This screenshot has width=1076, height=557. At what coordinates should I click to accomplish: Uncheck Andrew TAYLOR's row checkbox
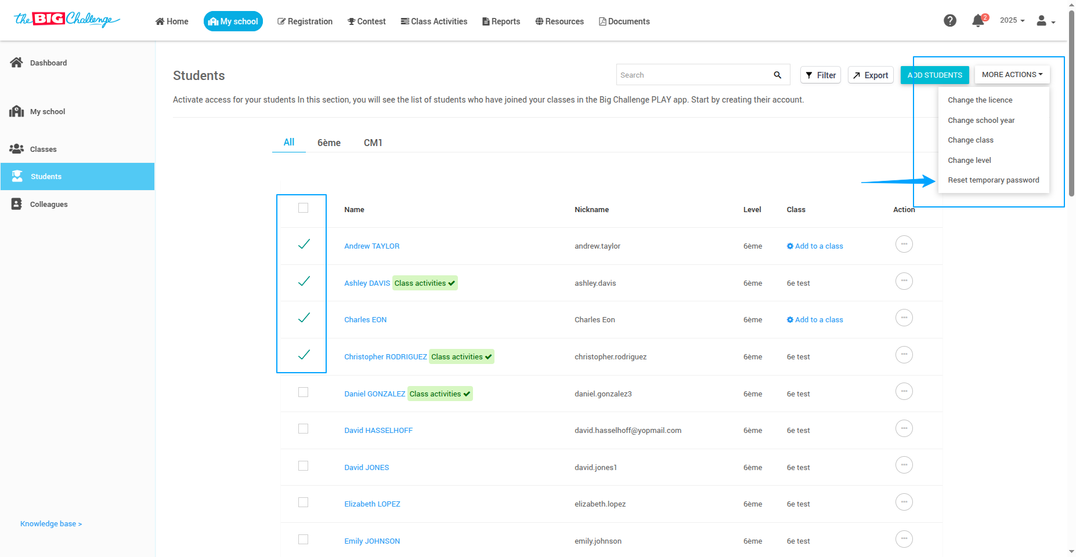(304, 244)
